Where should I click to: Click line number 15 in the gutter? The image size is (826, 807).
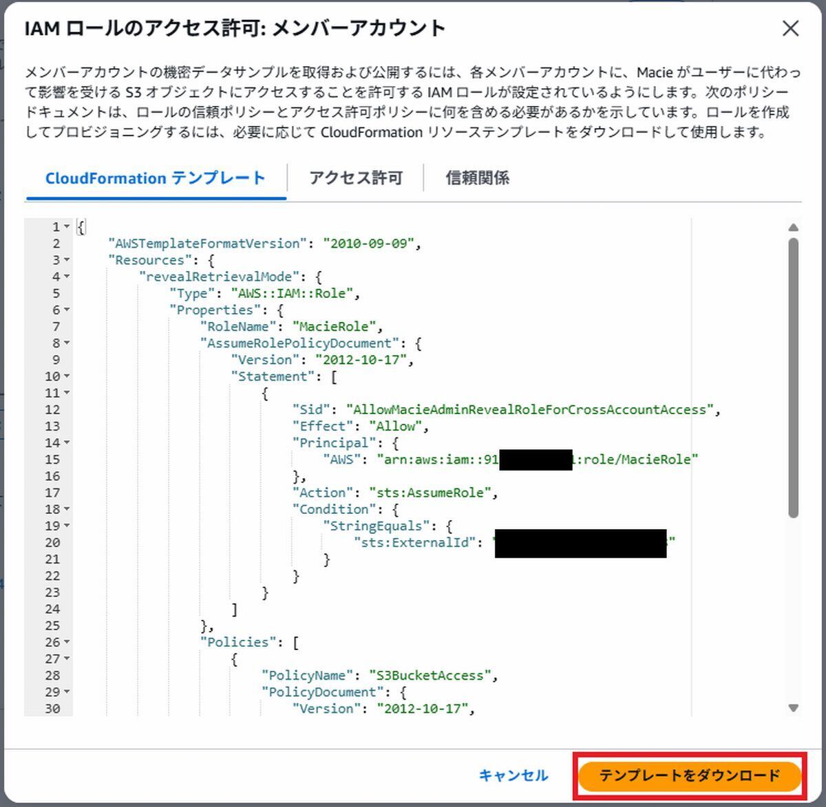52,460
